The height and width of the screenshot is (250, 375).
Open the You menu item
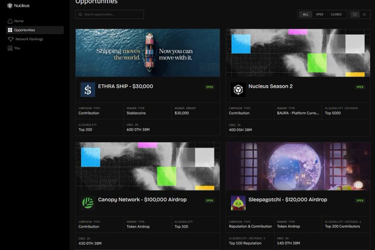pyautogui.click(x=17, y=48)
